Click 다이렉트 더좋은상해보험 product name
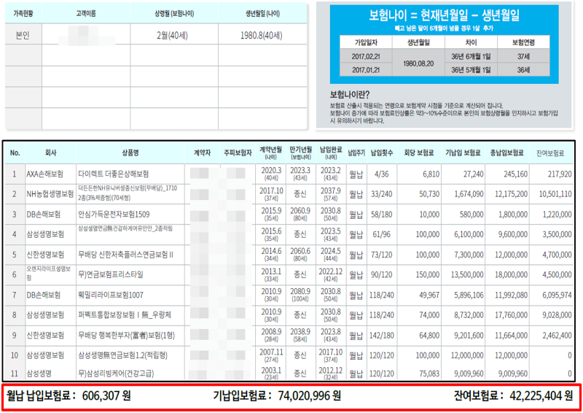583x413 pixels. tap(114, 174)
